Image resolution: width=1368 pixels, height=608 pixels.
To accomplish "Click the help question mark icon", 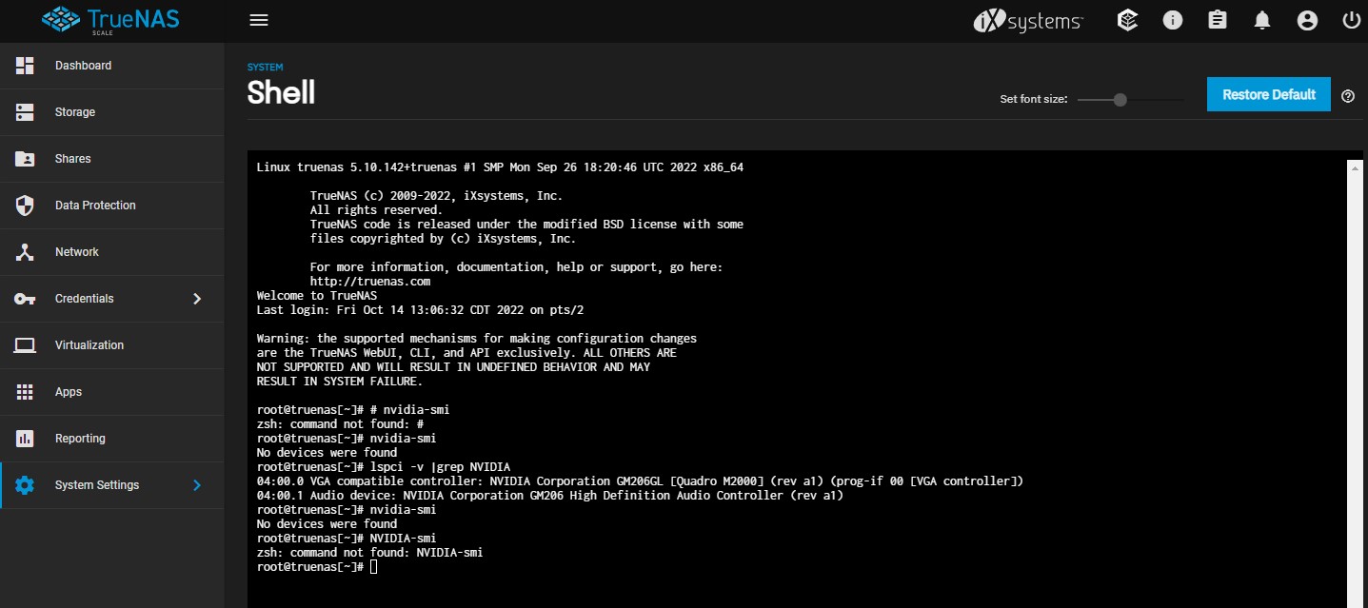I will (x=1348, y=96).
